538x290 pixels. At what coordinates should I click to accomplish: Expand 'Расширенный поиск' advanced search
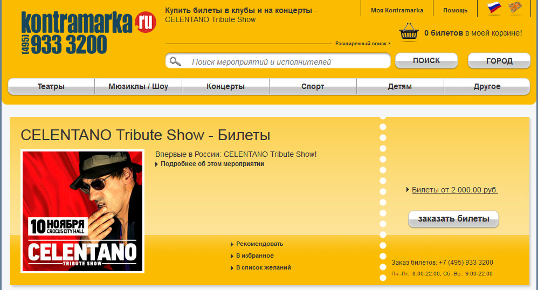[x=362, y=43]
